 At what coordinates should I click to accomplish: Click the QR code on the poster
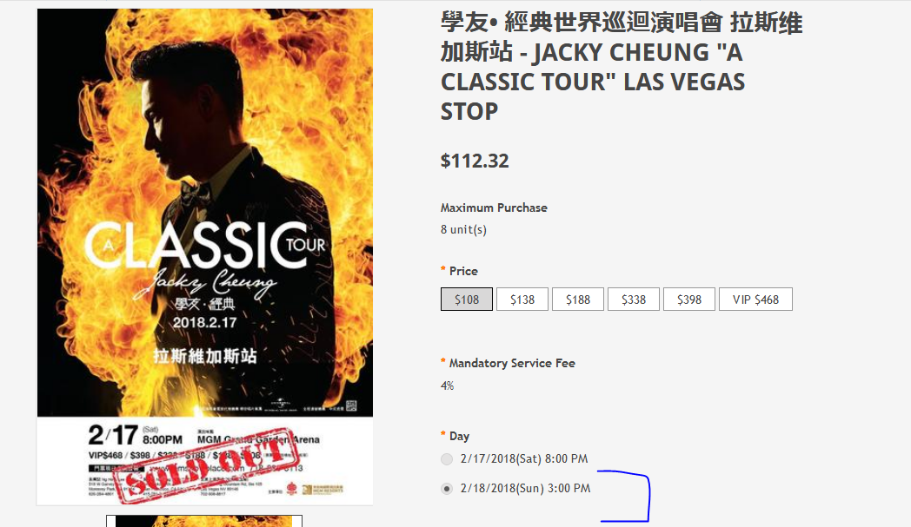351,405
